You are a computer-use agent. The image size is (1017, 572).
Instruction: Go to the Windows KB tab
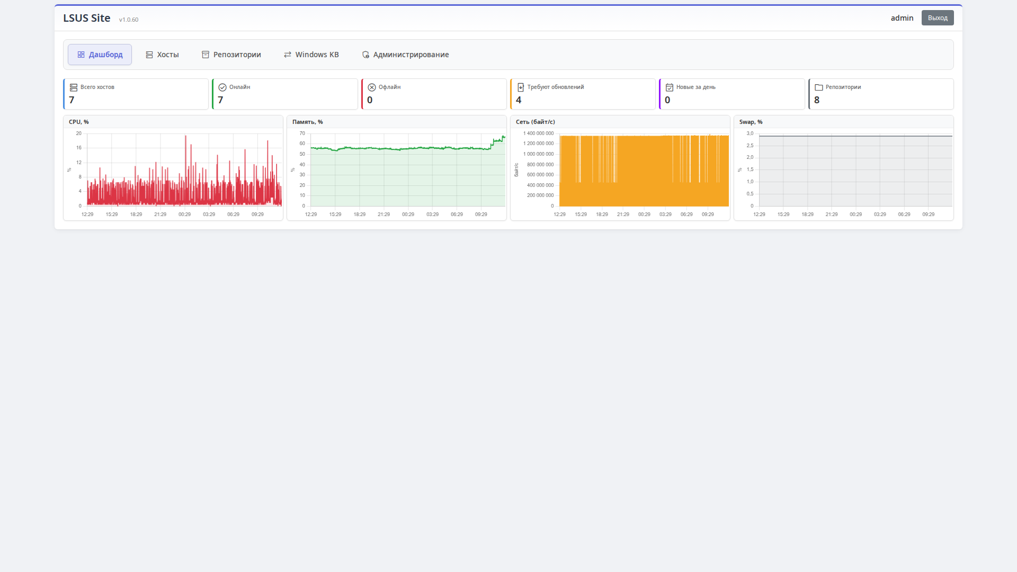coord(311,55)
